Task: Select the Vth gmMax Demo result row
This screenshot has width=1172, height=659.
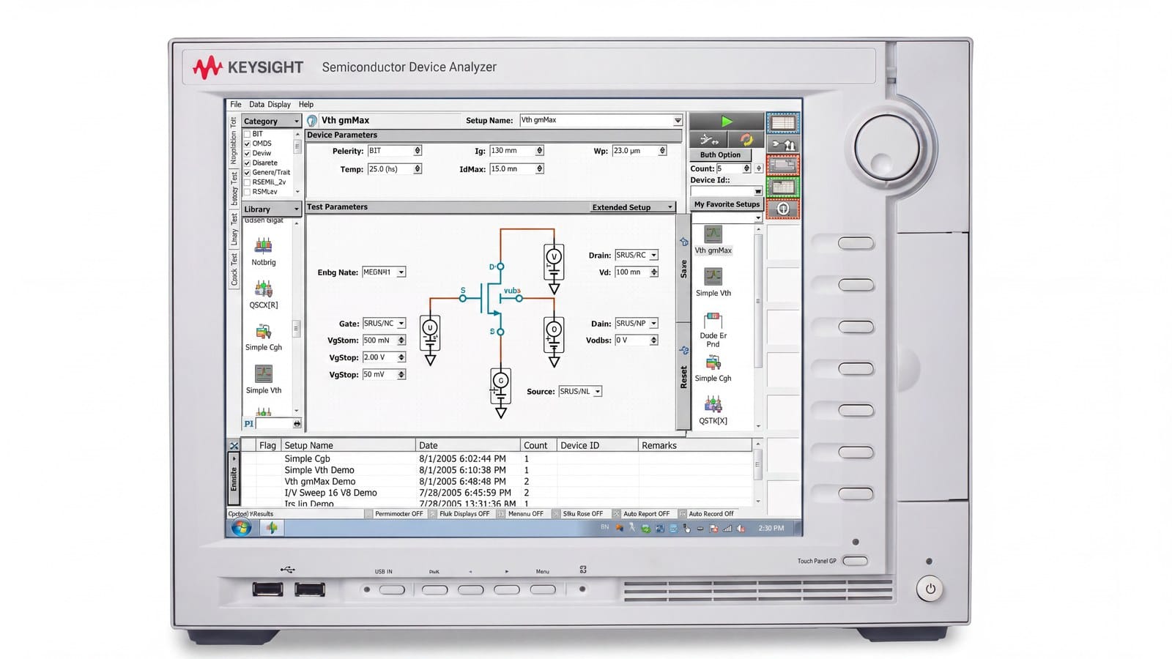Action: pos(497,482)
